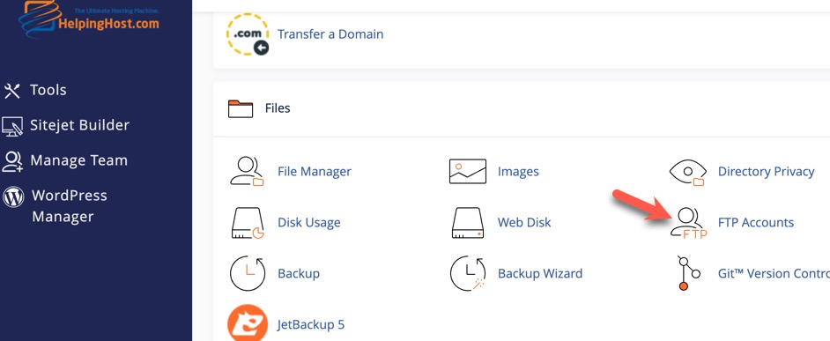
Task: Open the Backup link
Action: pos(299,274)
